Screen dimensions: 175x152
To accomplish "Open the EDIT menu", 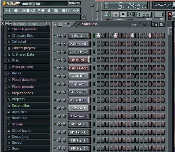I will 16,11.
